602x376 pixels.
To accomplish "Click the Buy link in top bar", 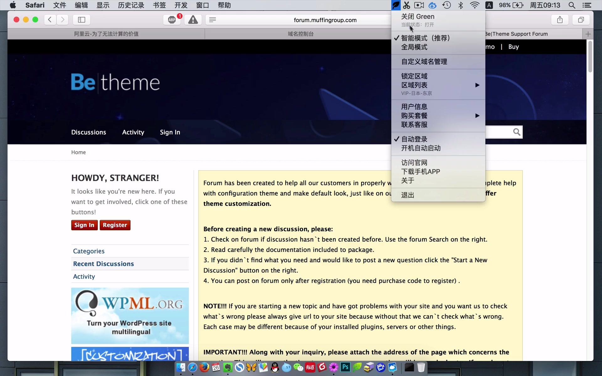I will pyautogui.click(x=514, y=47).
